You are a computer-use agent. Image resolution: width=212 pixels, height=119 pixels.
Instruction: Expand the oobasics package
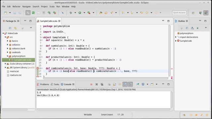pos(7,45)
